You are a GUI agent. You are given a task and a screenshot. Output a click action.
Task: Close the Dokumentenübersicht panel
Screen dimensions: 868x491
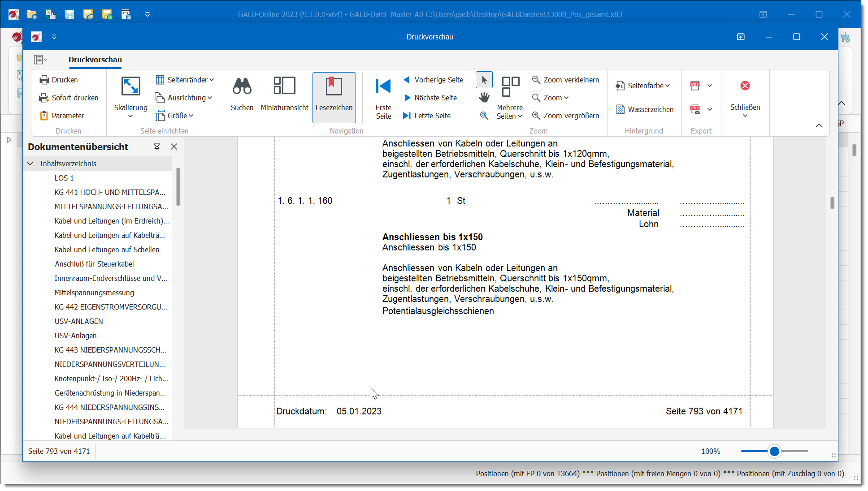[174, 146]
